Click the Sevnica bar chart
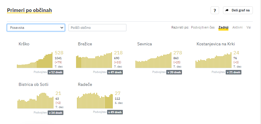The height and width of the screenshot is (124, 261). click(x=153, y=60)
